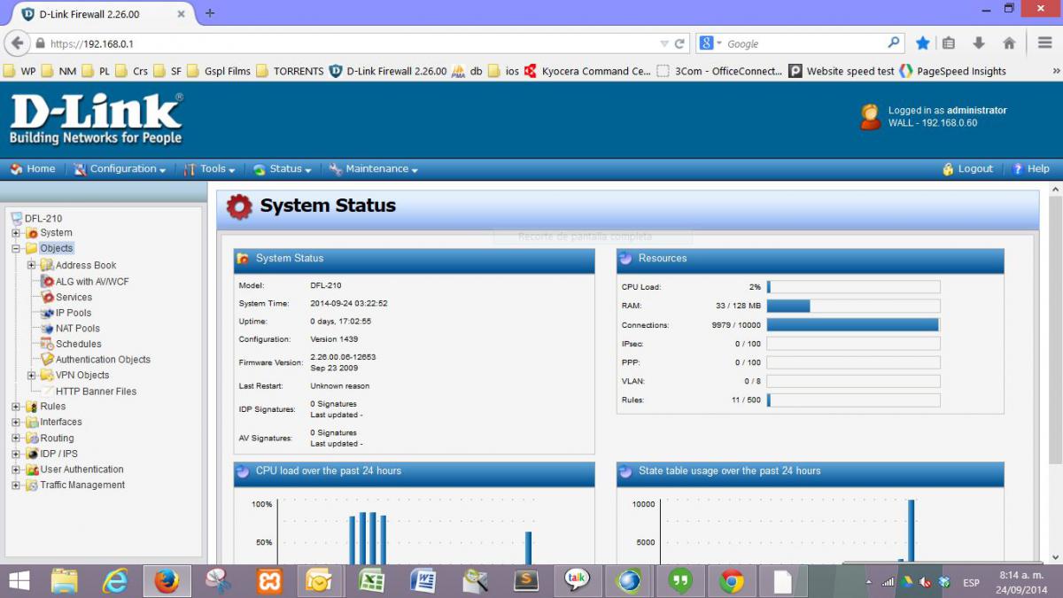Viewport: 1063px width, 598px height.
Task: Open File Explorer from taskbar
Action: 66,580
